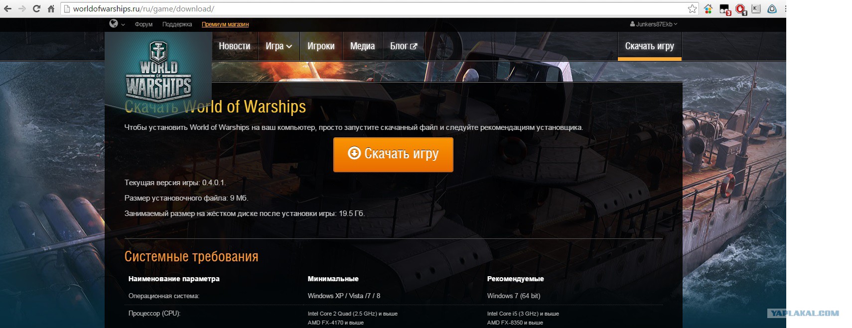Click text 'Текущая версия игры: 0.4.0.1.'
Image resolution: width=852 pixels, height=328 pixels.
175,183
